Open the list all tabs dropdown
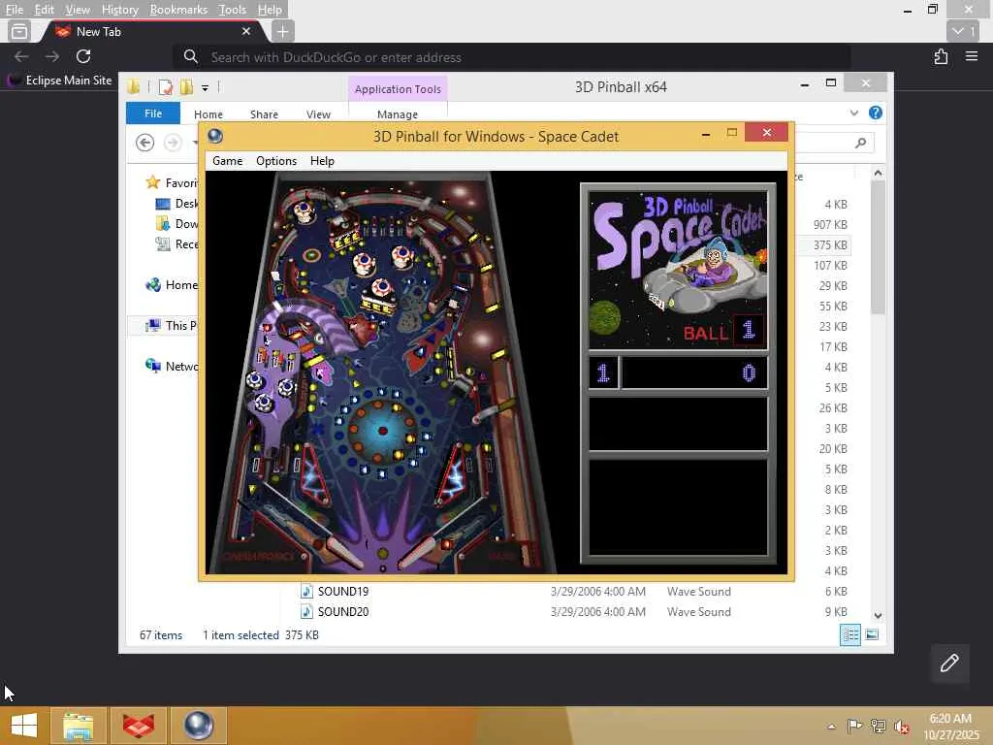 [963, 31]
